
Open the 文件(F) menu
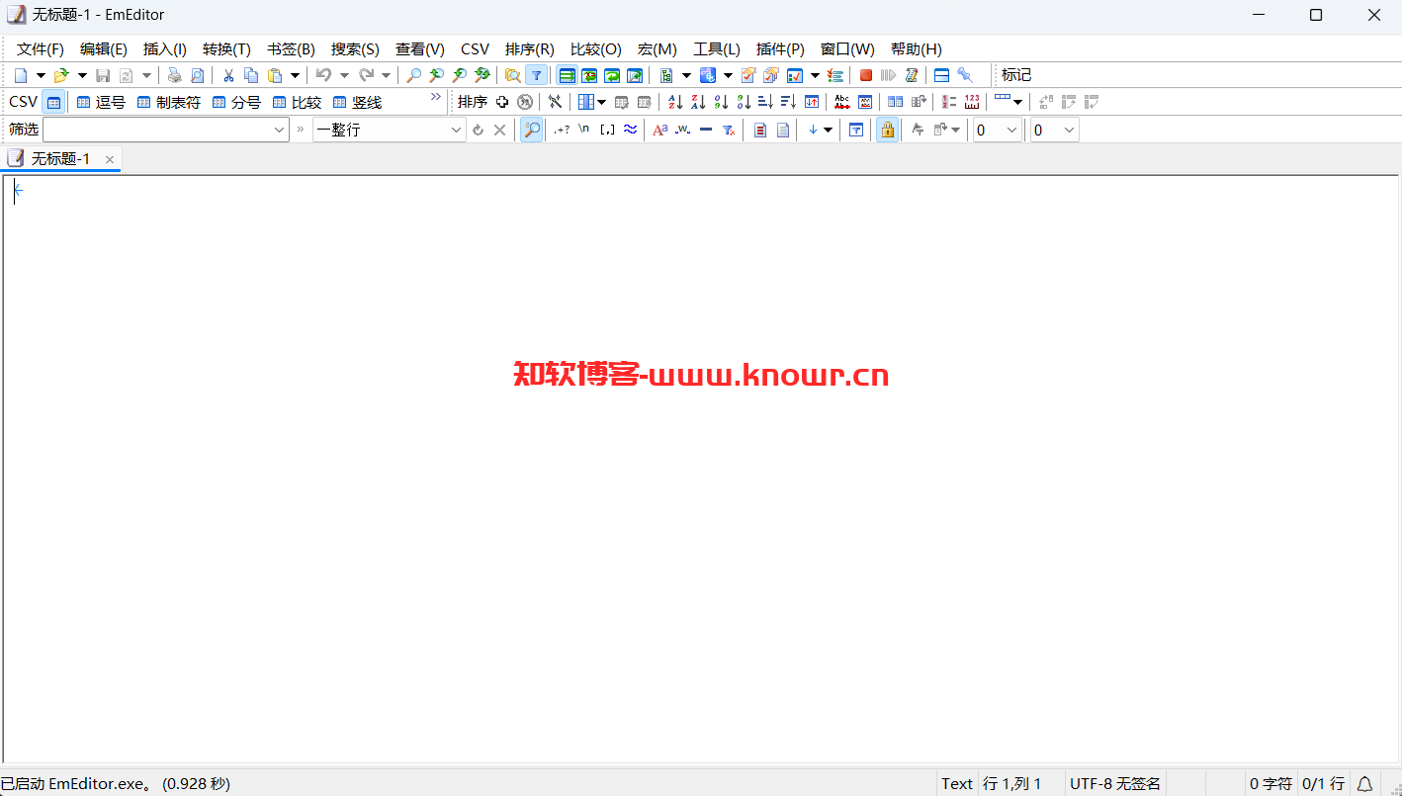(41, 49)
